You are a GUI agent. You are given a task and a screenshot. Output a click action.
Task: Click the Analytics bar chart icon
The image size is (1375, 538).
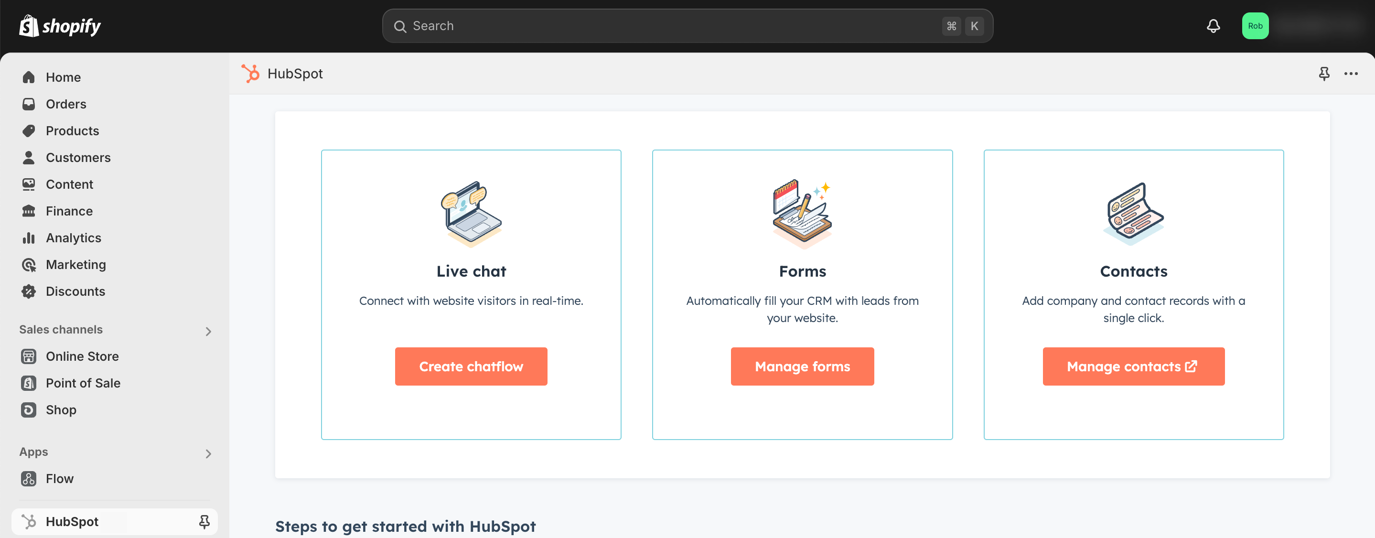click(29, 237)
